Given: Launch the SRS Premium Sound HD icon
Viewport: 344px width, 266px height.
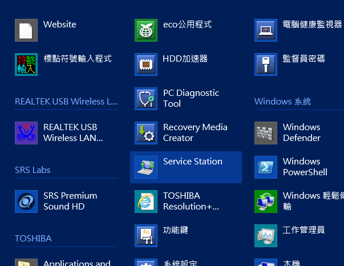Looking at the screenshot, I should (x=26, y=201).
